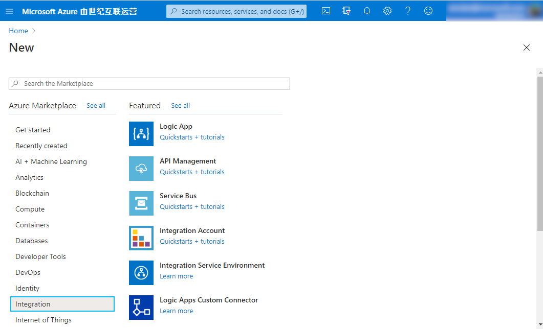Viewport: 543px width, 329px height.
Task: Open the portal hamburger menu
Action: (x=9, y=11)
